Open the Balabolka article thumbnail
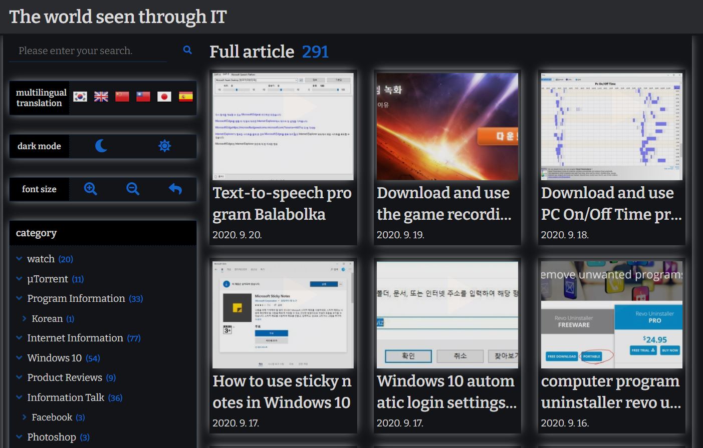The height and width of the screenshot is (448, 703). (x=283, y=127)
